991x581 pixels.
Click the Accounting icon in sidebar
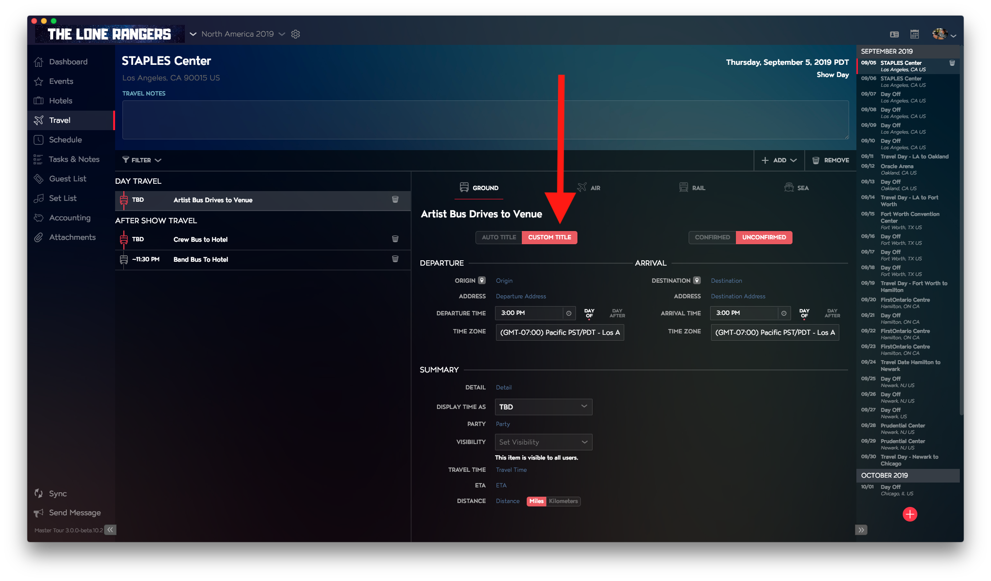39,218
